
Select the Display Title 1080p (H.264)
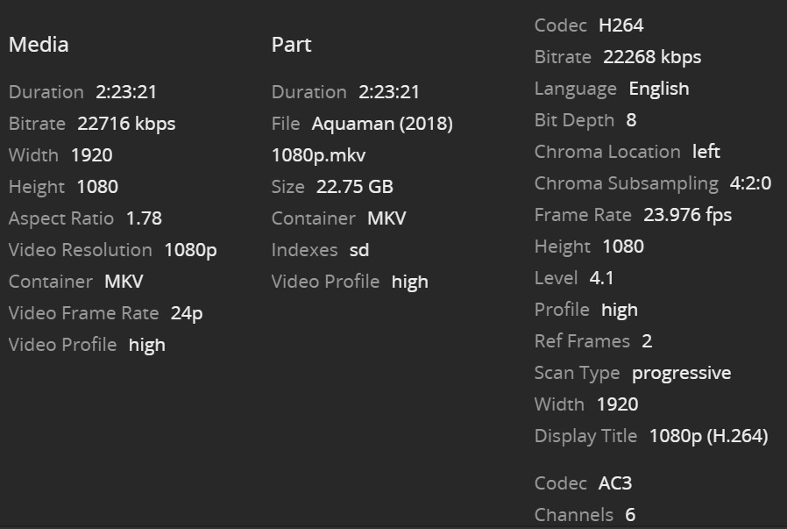(708, 436)
